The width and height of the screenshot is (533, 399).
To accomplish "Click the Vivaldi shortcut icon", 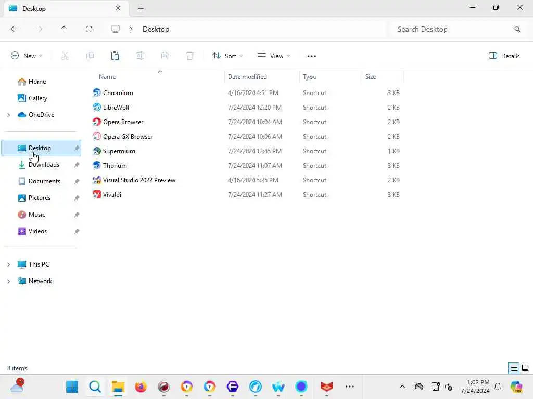I will tap(96, 195).
